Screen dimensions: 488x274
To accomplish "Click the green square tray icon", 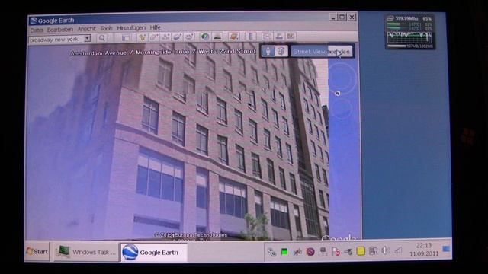I will click(284, 252).
